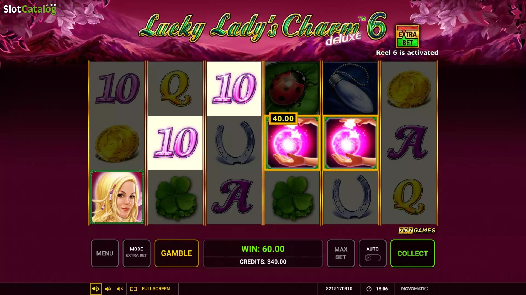Click the winning crystal ball labeled 40.00
The image size is (526, 295).
[x=292, y=143]
